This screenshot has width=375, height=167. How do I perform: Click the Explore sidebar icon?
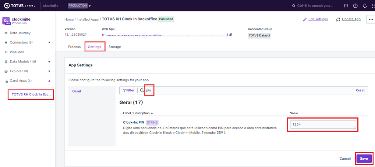click(6, 71)
